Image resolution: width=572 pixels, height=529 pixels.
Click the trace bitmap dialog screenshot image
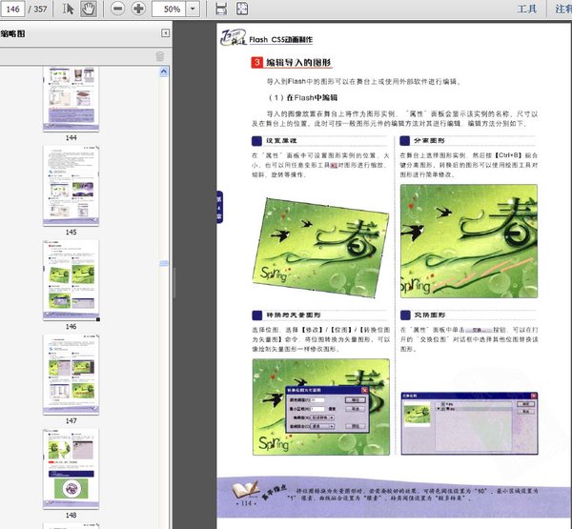[321, 407]
